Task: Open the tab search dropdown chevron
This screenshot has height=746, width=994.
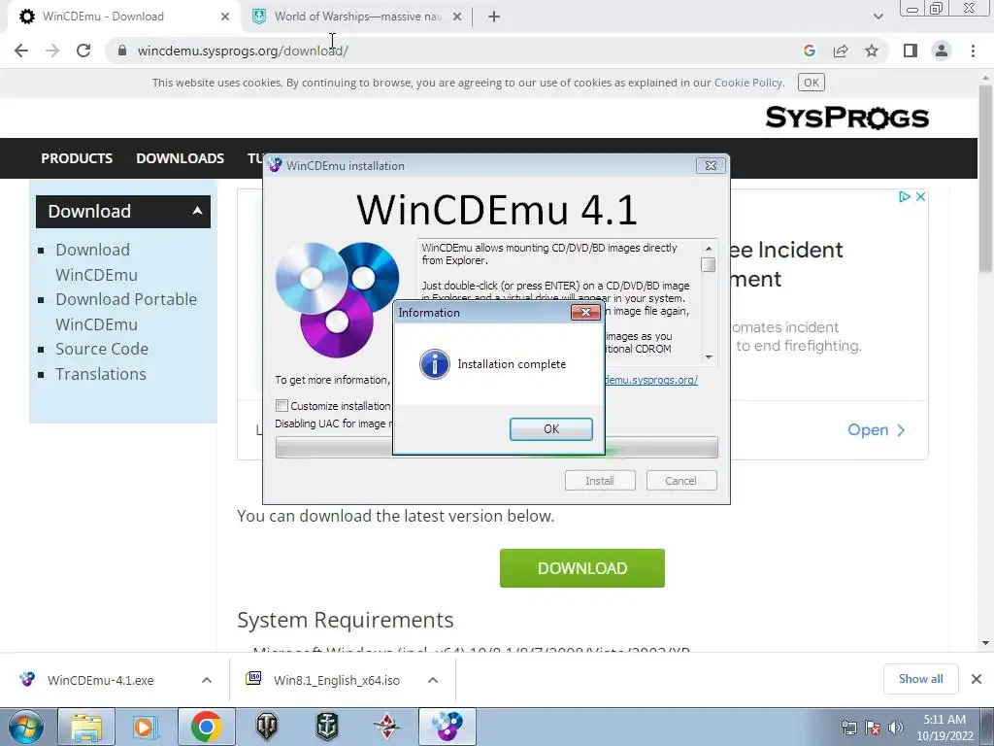Action: (x=878, y=17)
